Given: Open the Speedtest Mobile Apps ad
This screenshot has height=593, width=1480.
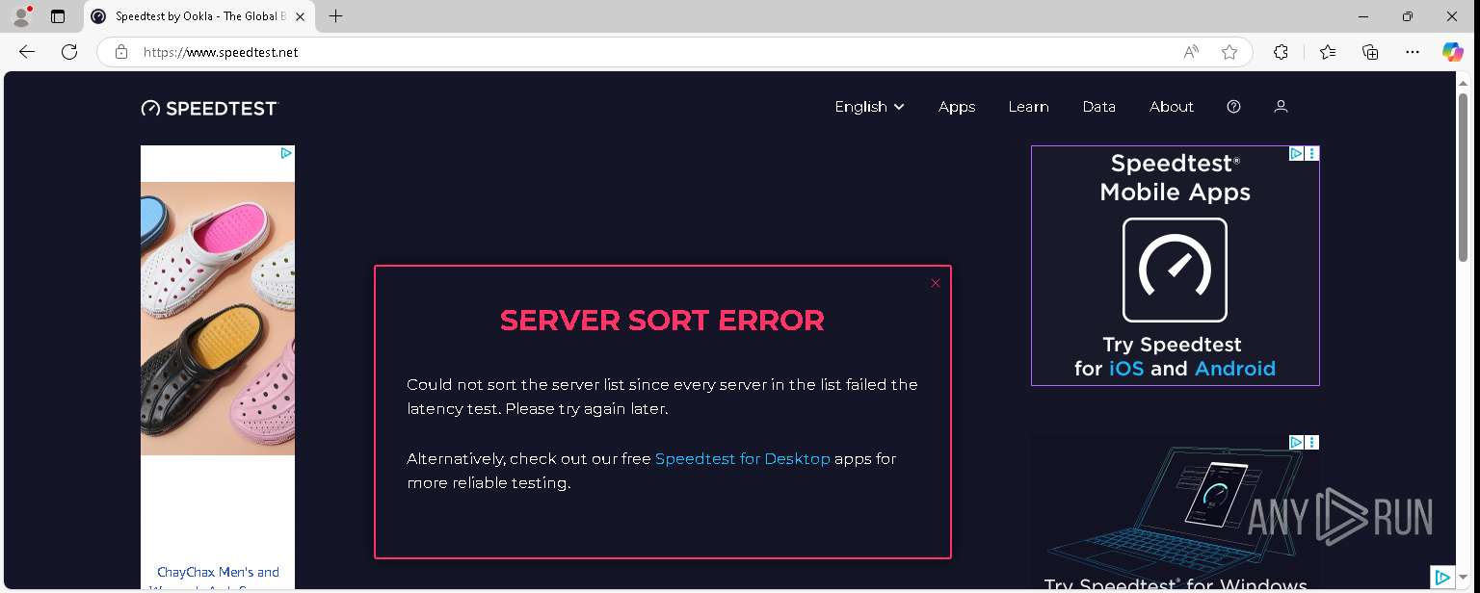Looking at the screenshot, I should (1175, 266).
